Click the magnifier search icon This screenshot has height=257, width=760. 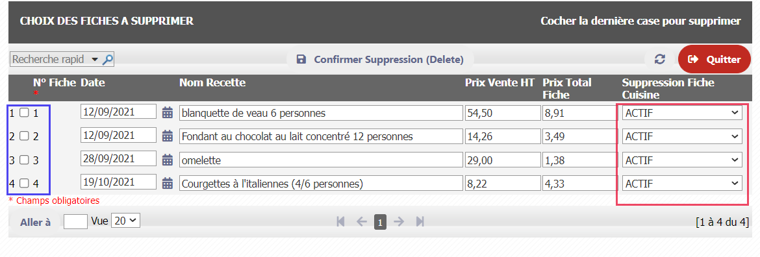tap(108, 60)
